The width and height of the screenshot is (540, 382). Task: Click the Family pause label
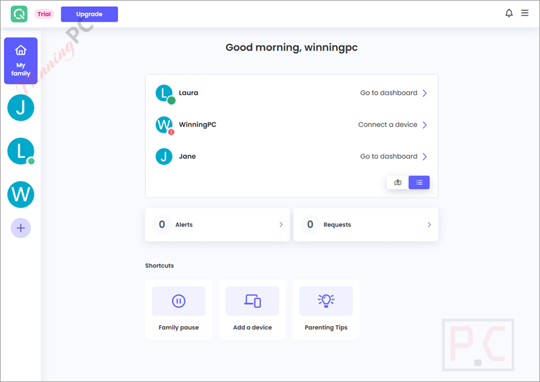pyautogui.click(x=179, y=327)
